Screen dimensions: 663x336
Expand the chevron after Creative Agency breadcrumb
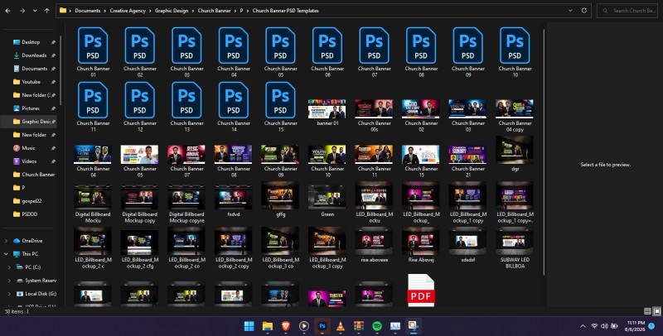(x=150, y=11)
